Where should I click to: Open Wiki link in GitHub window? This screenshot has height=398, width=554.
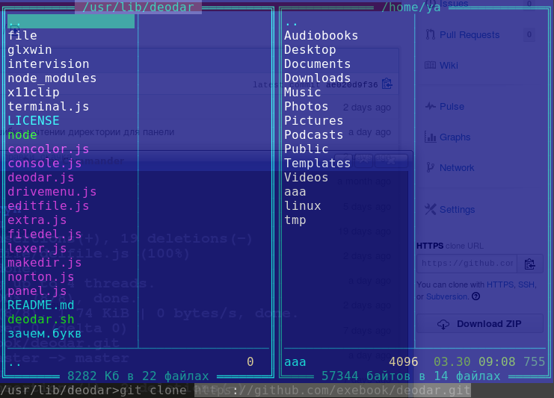pos(449,65)
